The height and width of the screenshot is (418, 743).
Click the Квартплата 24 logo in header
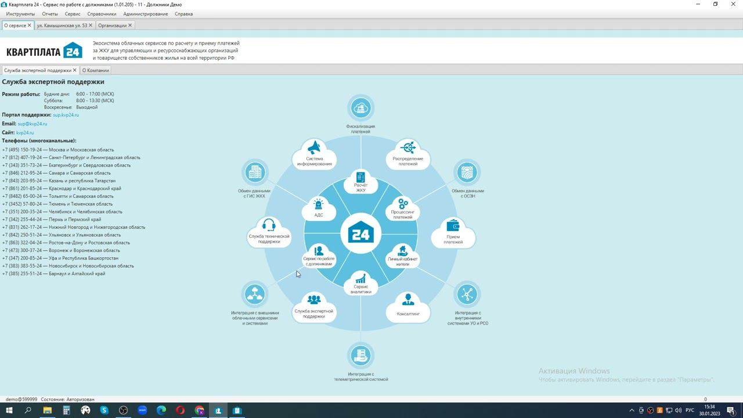click(45, 51)
